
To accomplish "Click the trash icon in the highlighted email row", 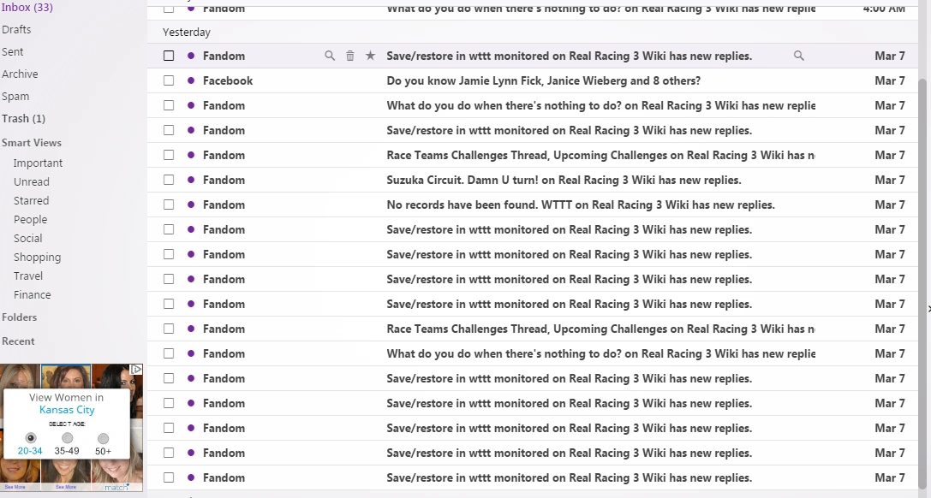I will 349,56.
